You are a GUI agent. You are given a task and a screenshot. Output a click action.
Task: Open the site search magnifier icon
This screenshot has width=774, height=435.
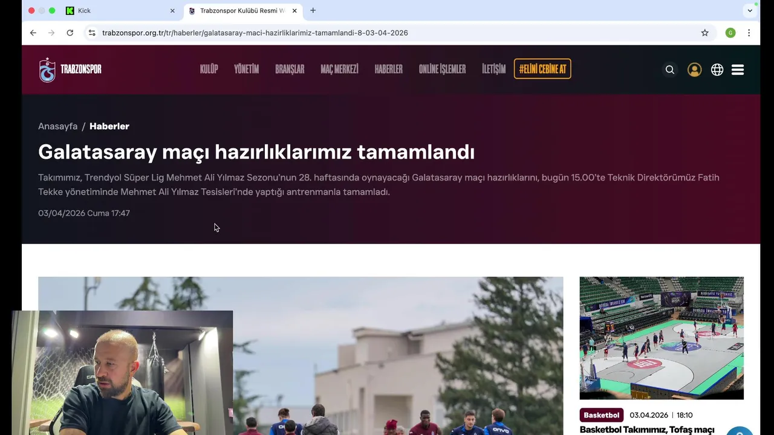(670, 69)
